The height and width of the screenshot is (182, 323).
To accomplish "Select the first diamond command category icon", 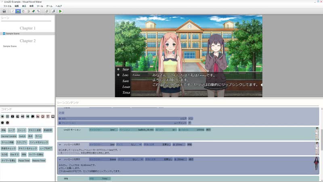I will click(2, 116).
